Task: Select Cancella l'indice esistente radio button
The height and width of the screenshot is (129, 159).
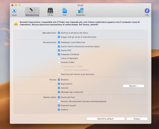Action: pos(62,70)
